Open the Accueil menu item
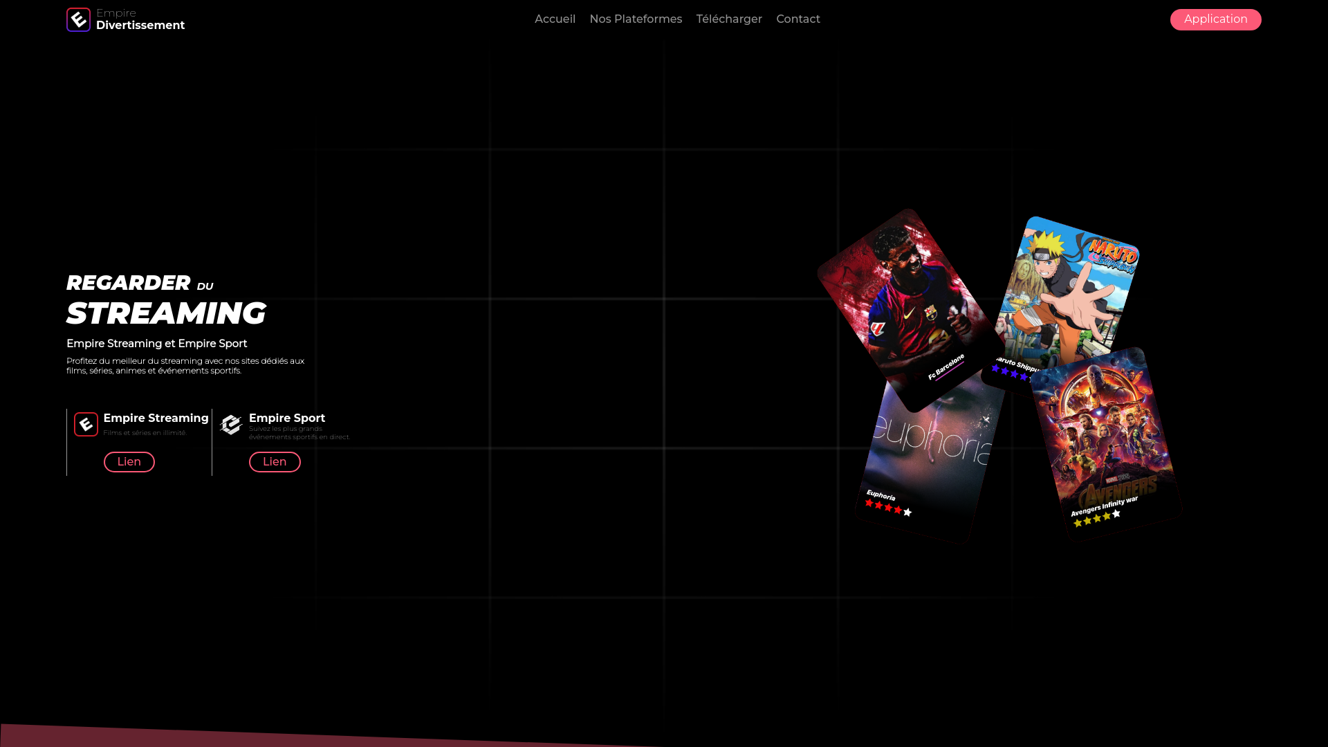This screenshot has width=1328, height=747. click(555, 19)
